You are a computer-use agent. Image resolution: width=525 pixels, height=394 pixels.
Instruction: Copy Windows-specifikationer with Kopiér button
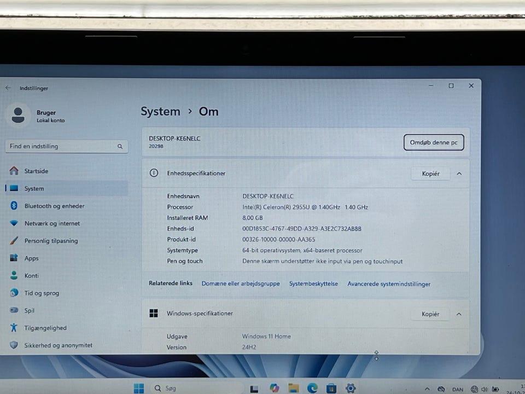(430, 314)
